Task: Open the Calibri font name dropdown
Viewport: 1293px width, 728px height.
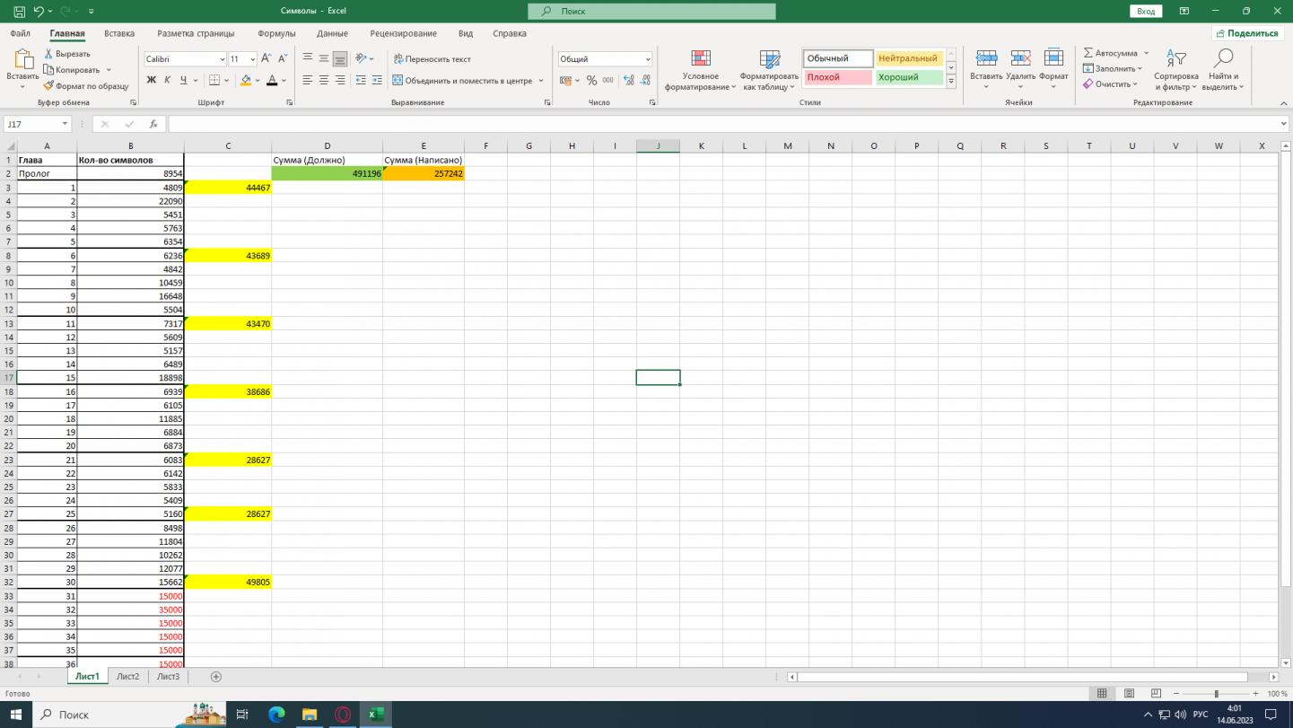Action: coord(222,59)
